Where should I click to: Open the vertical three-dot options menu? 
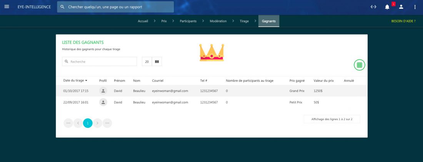tap(415, 7)
